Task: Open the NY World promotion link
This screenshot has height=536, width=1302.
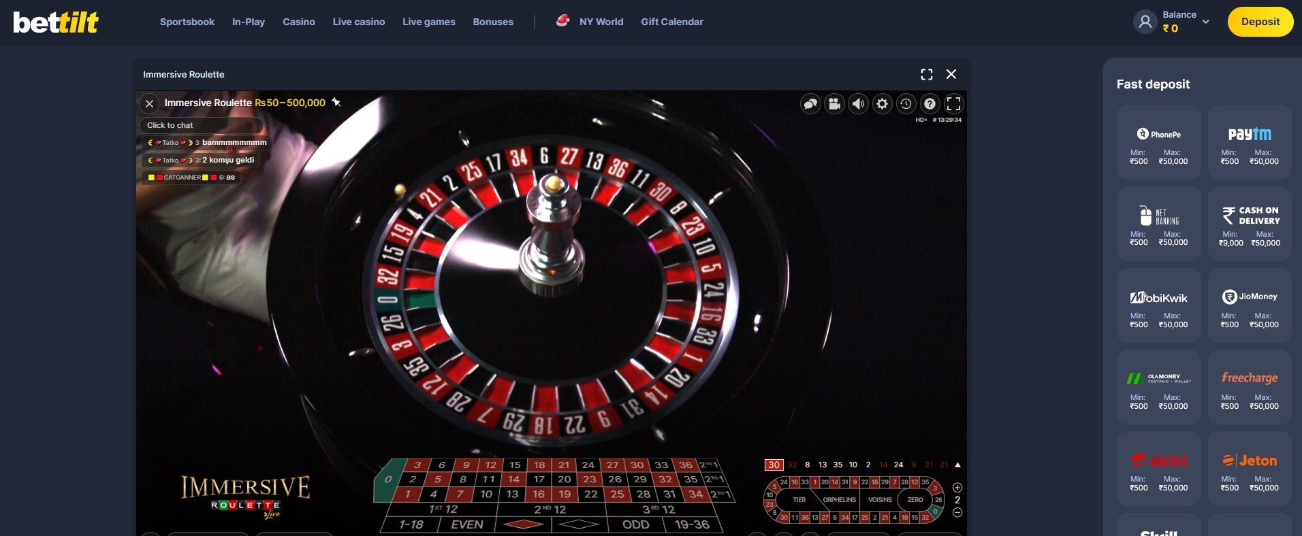Action: coord(590,22)
